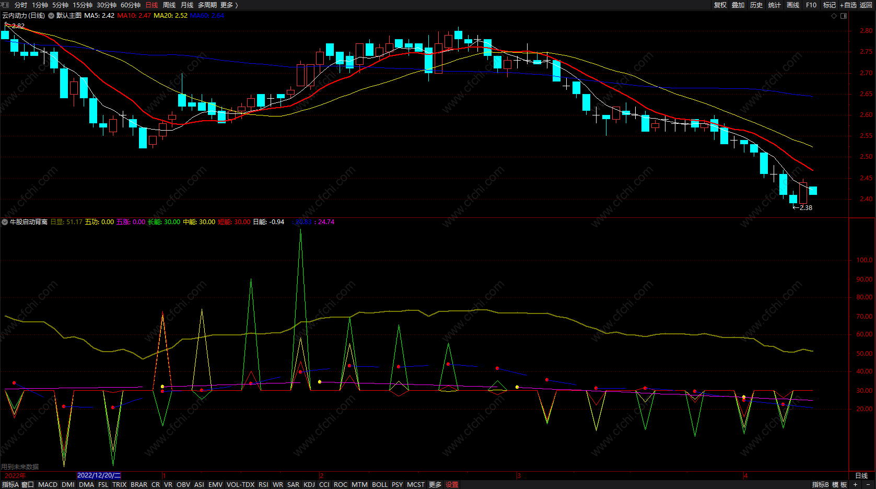Switch to 周线 weekly chart
Viewport: 876px width, 489px height.
coord(169,5)
